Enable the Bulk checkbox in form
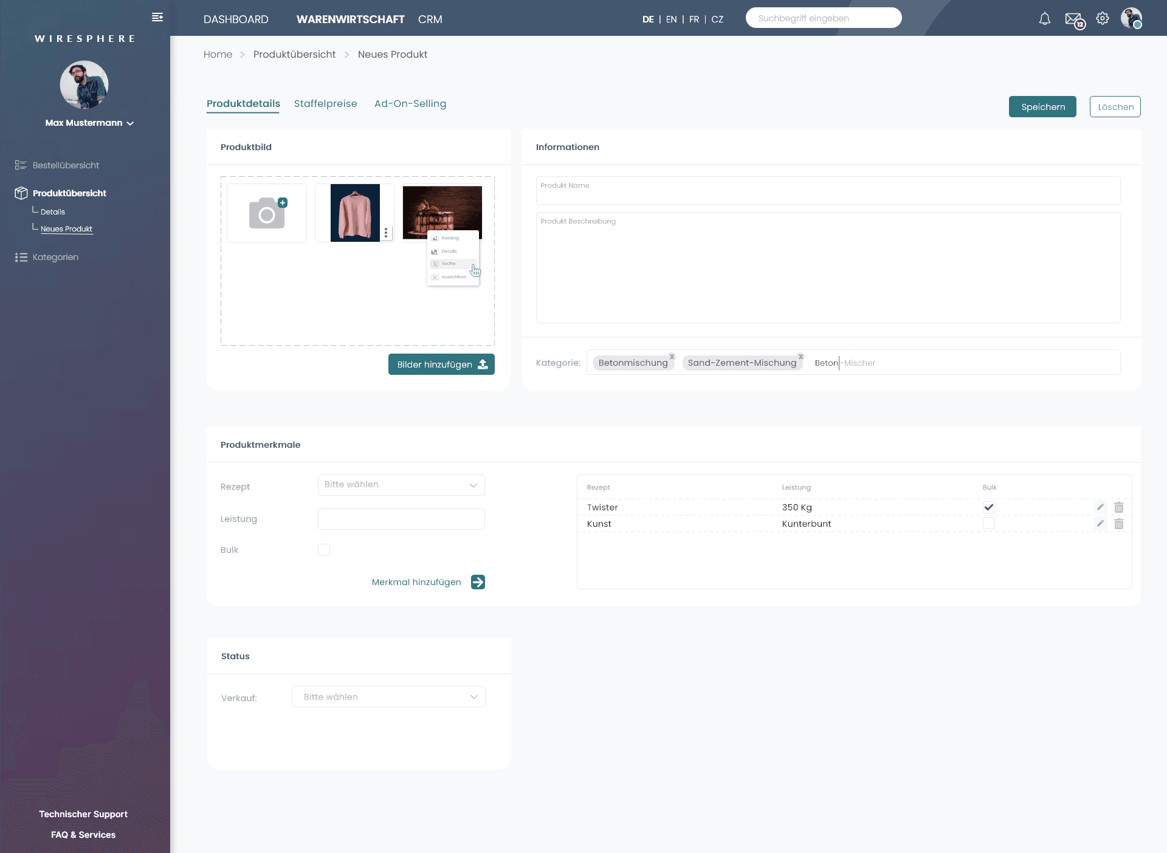 click(x=324, y=550)
